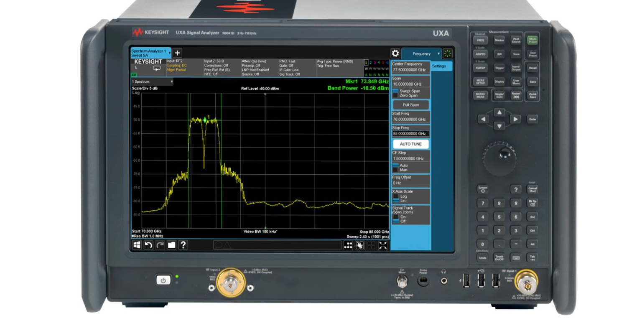642x321 pixels.
Task: Hit the right arrow key on front panel
Action: point(515,119)
